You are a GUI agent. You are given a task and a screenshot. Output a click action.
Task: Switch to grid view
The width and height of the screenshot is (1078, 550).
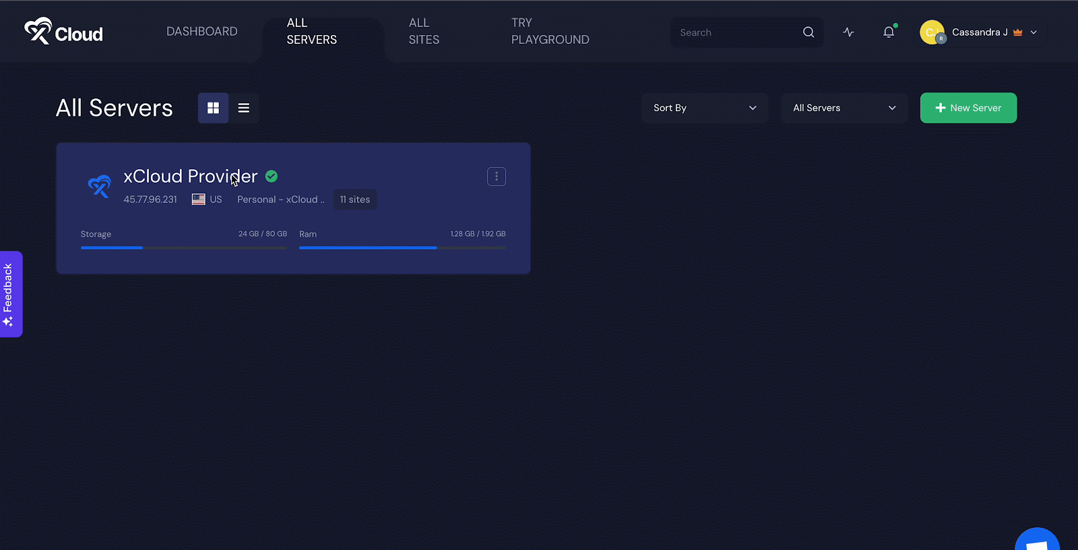(213, 108)
